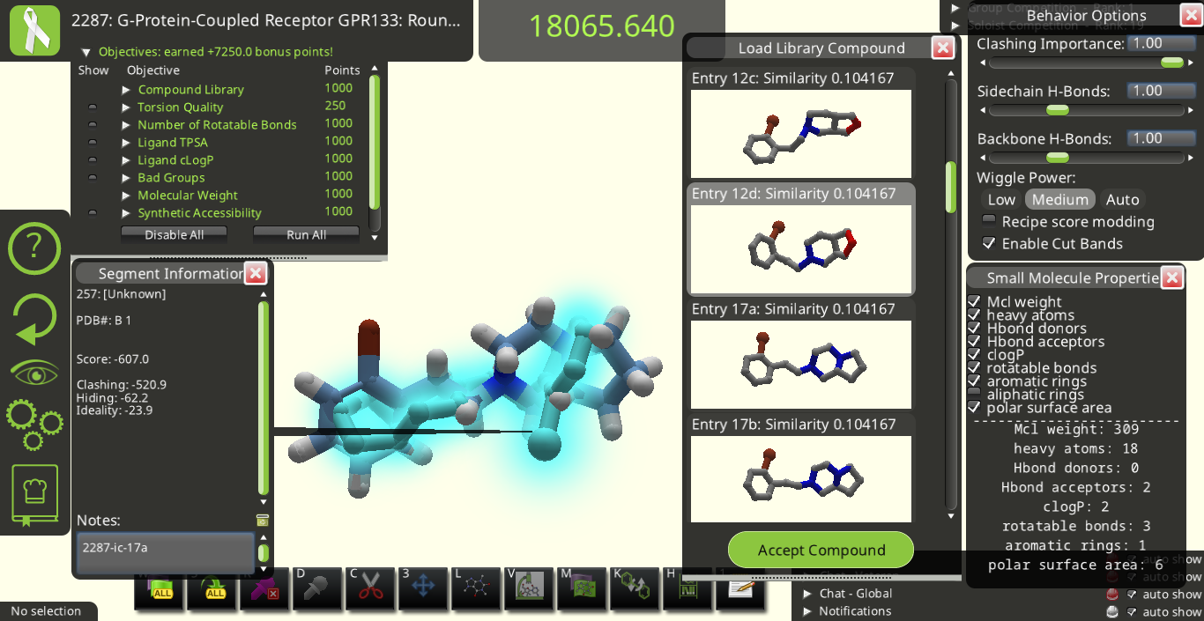1204x621 pixels.
Task: Toggle Recipe score modding checkbox
Action: [989, 221]
